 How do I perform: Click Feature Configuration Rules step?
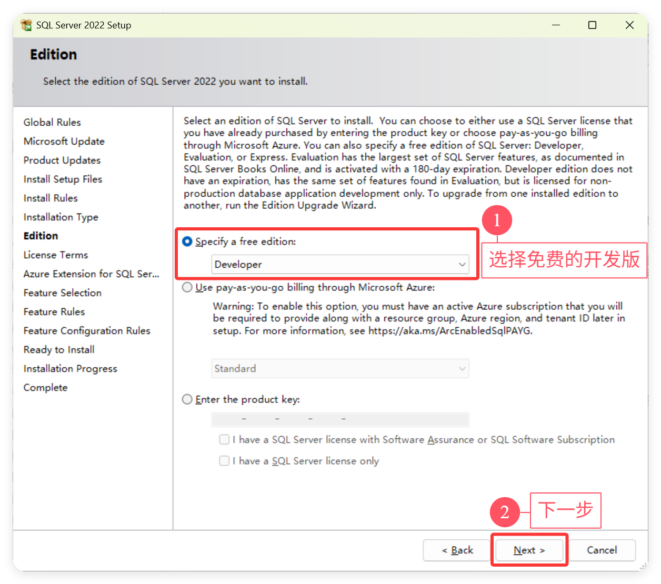point(87,330)
